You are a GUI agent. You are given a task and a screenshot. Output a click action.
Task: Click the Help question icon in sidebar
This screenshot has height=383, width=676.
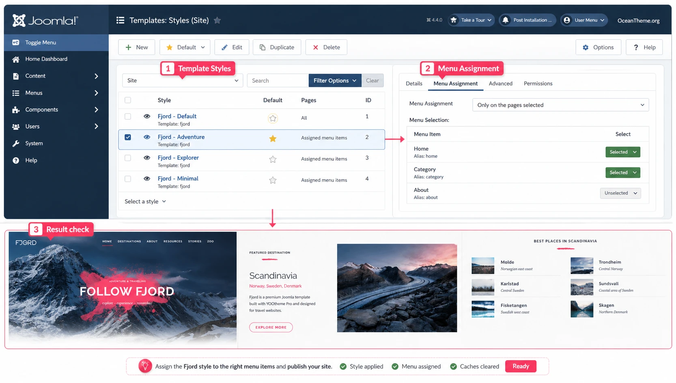[x=16, y=160]
